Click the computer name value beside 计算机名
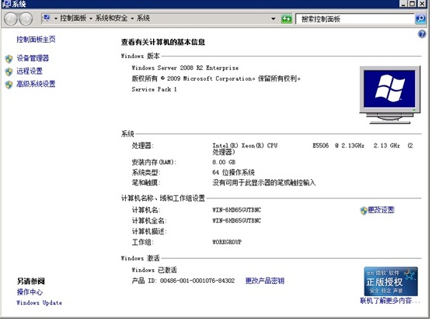 [236, 210]
